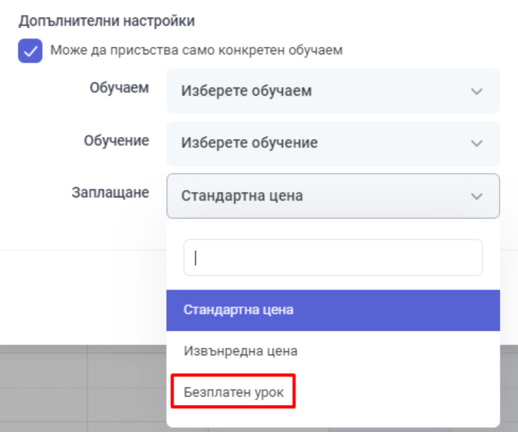Uncheck the specific learner attendance checkbox
The width and height of the screenshot is (518, 432).
click(30, 51)
